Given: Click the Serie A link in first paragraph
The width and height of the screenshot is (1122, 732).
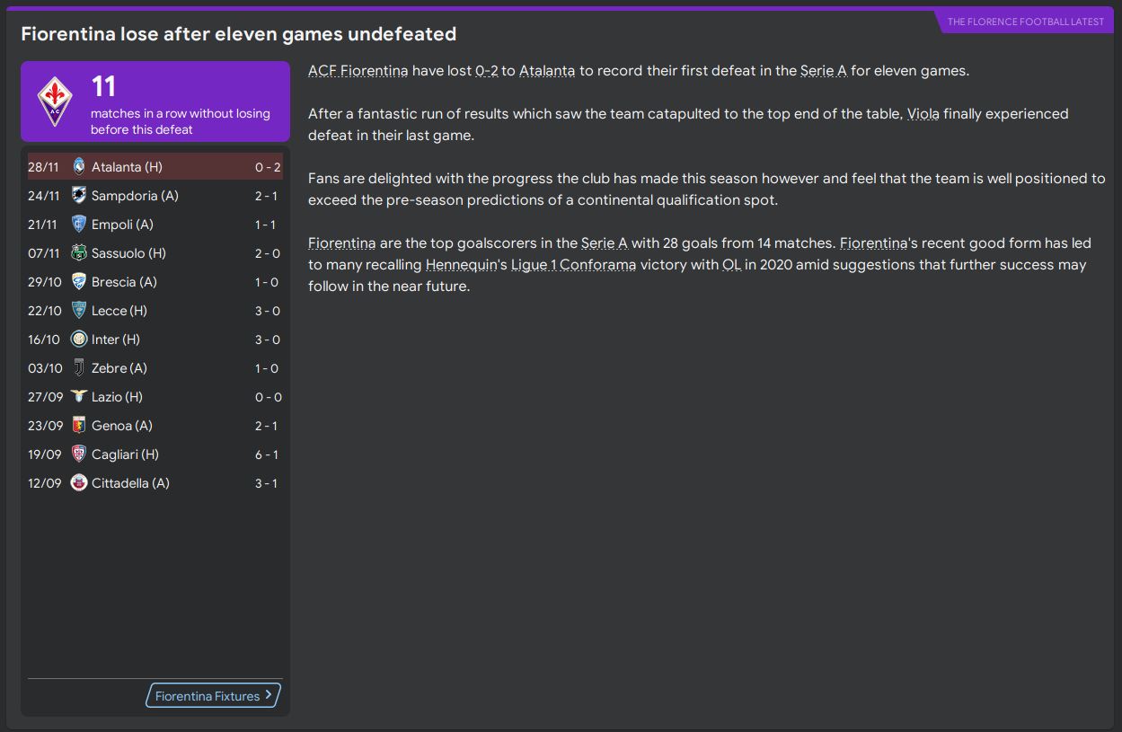Looking at the screenshot, I should pos(823,71).
